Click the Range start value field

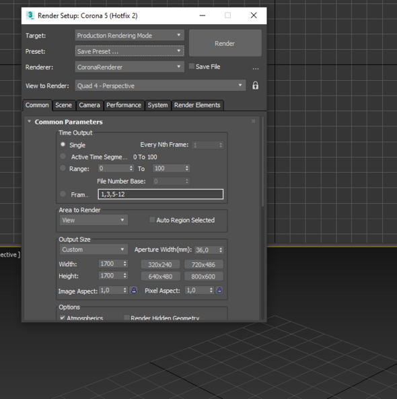(x=114, y=168)
